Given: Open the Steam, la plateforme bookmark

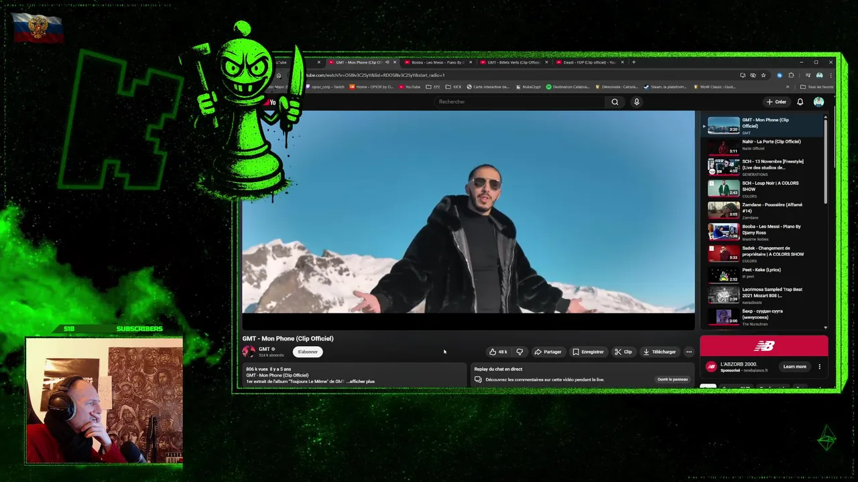Looking at the screenshot, I should point(665,87).
